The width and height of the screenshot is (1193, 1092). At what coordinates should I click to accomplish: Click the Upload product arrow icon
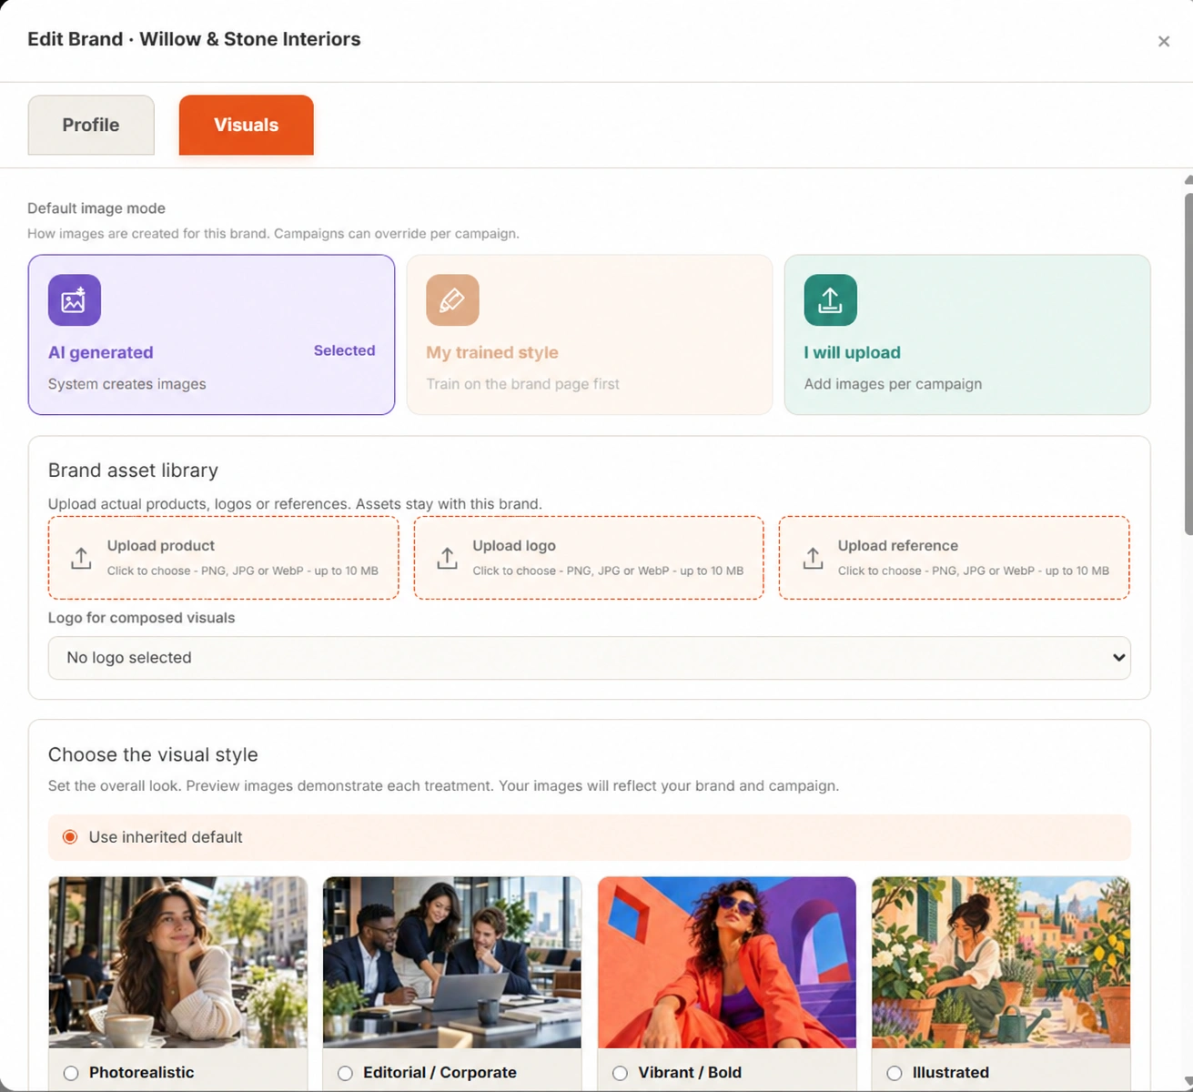[x=81, y=558]
